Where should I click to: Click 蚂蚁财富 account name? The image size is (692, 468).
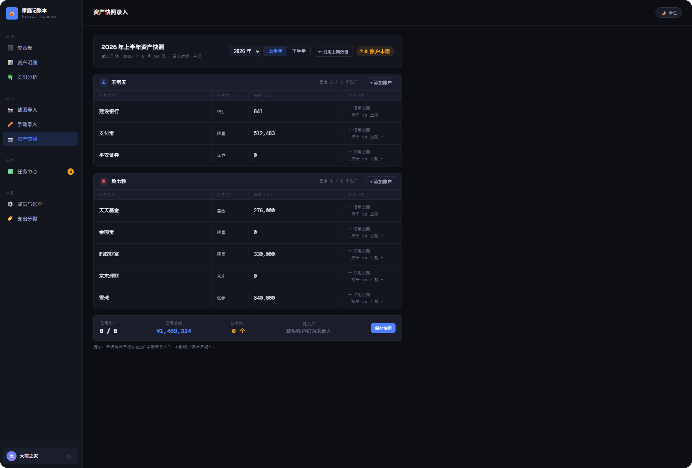pos(109,254)
